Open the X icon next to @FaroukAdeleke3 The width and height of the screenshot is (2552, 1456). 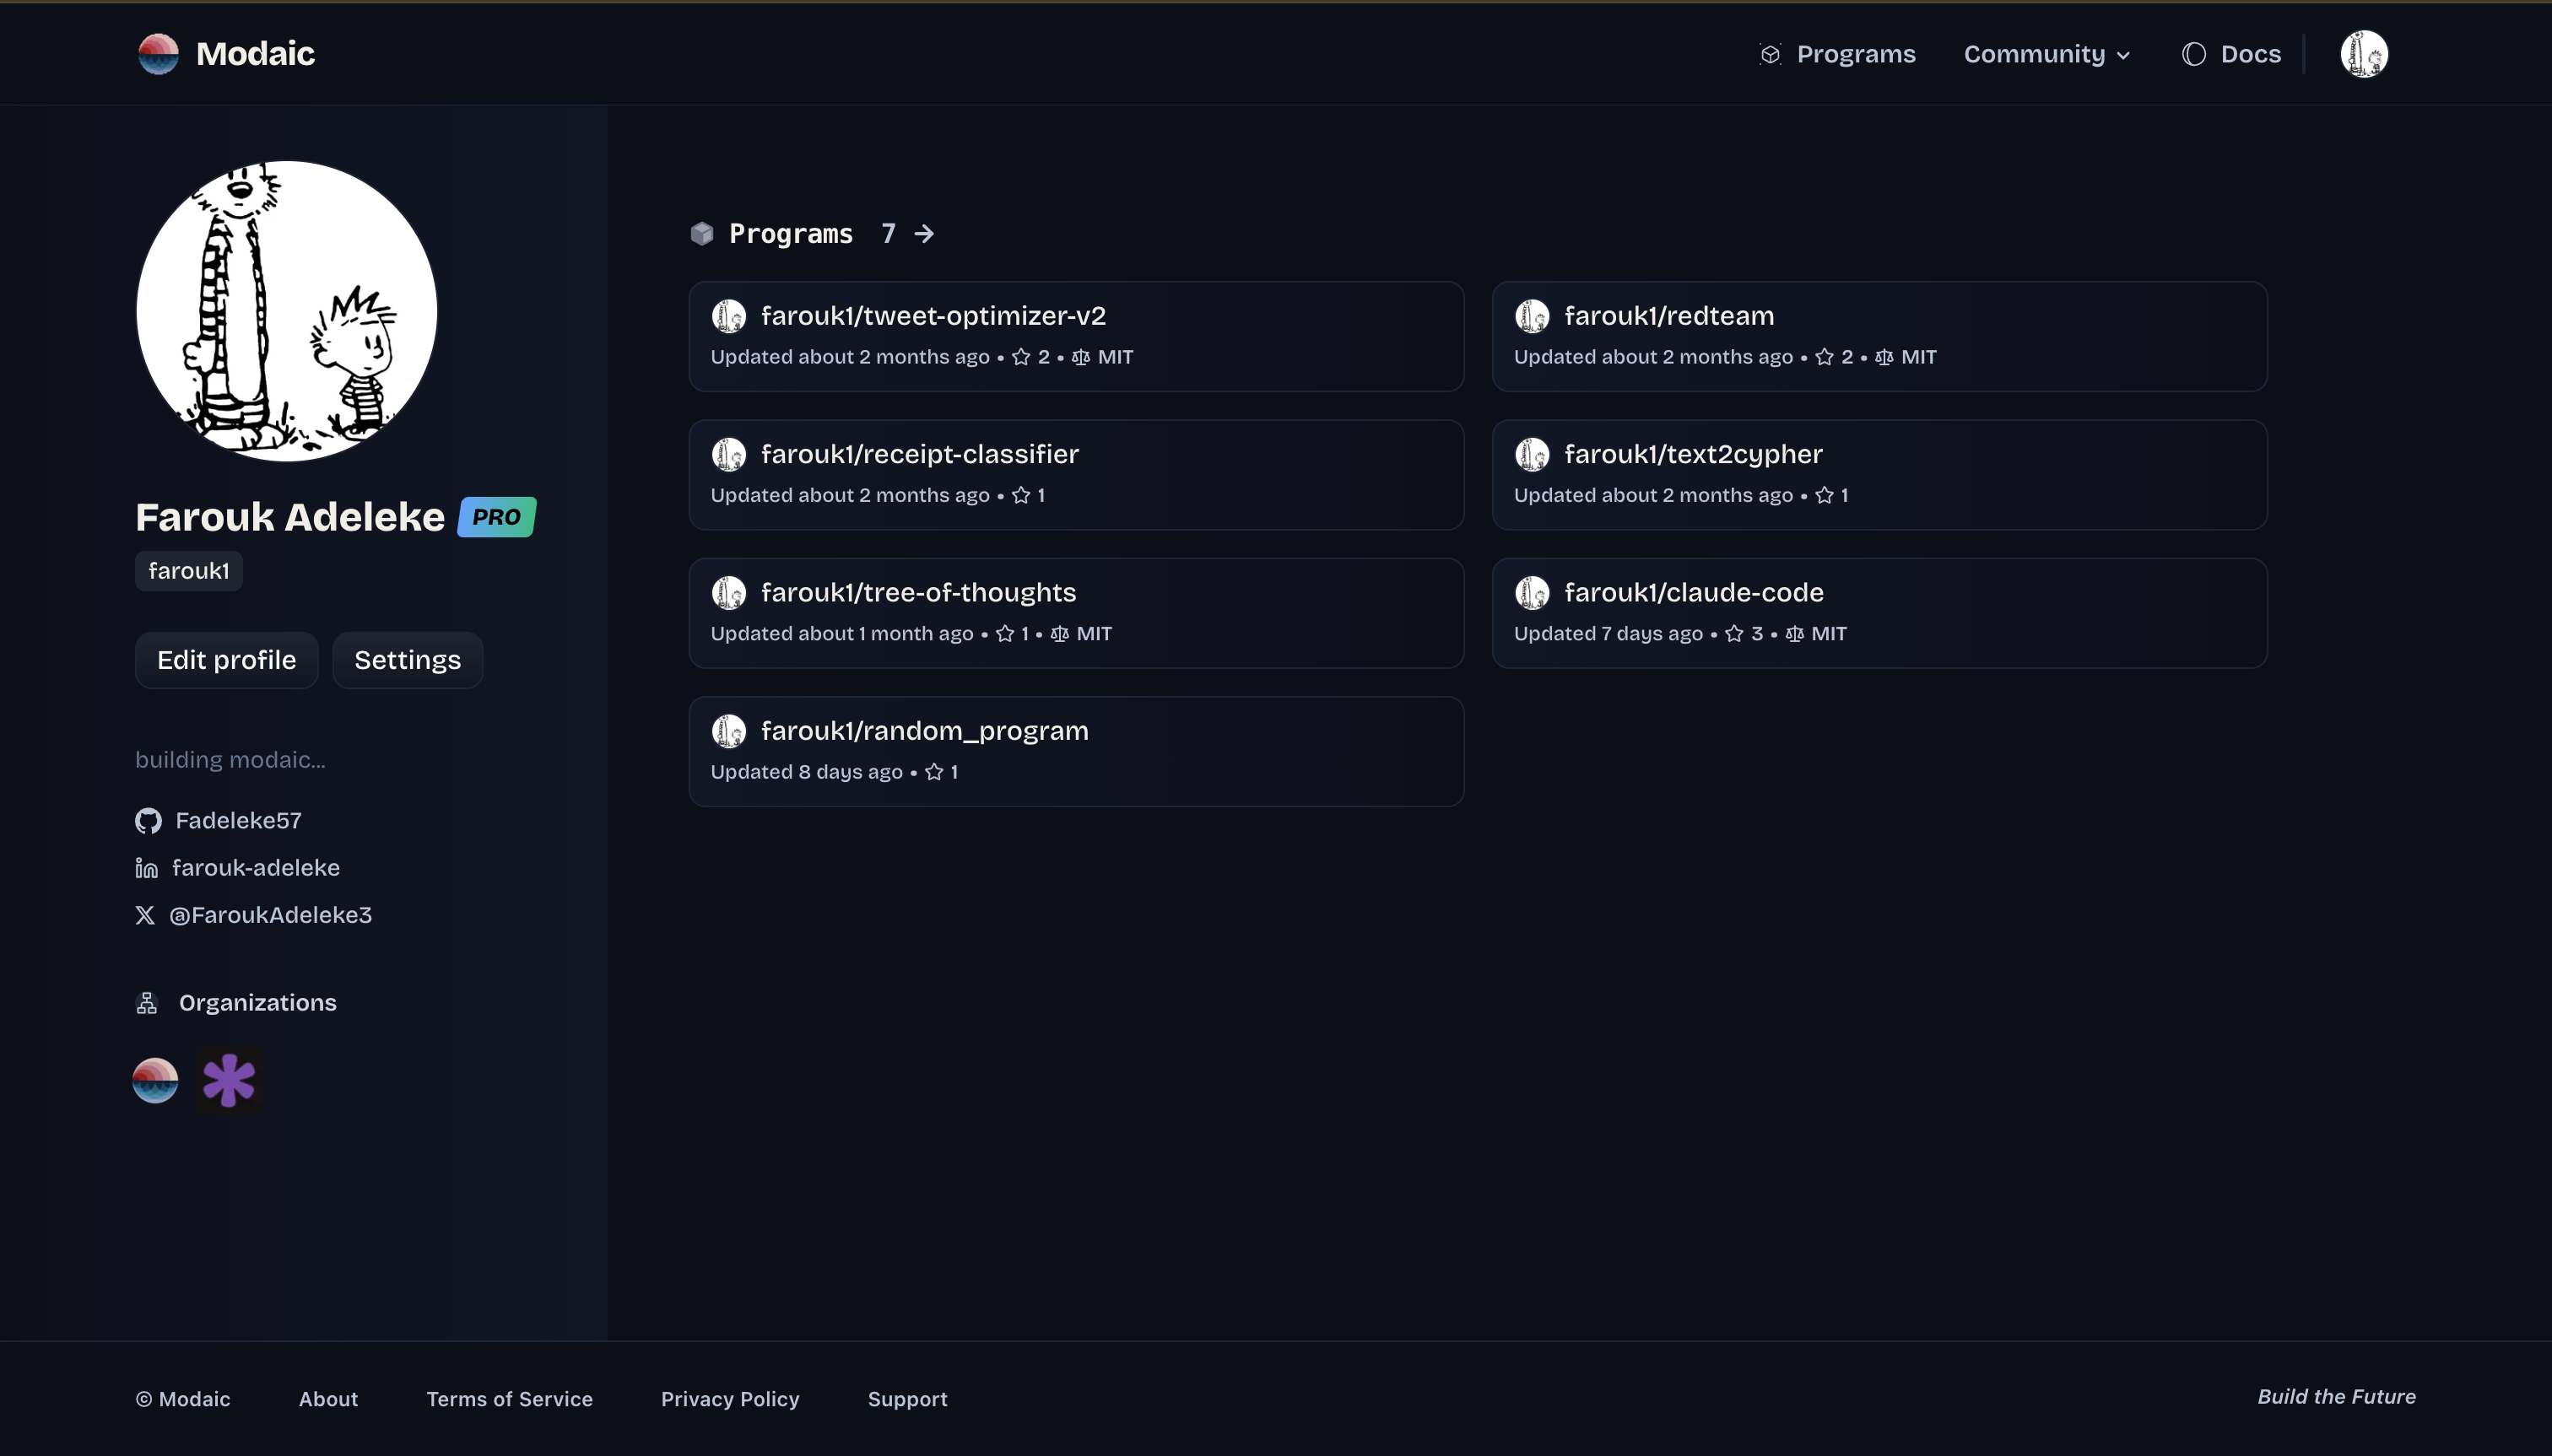pos(144,914)
